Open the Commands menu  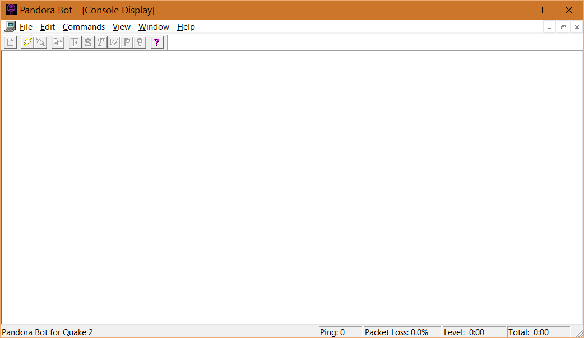84,27
